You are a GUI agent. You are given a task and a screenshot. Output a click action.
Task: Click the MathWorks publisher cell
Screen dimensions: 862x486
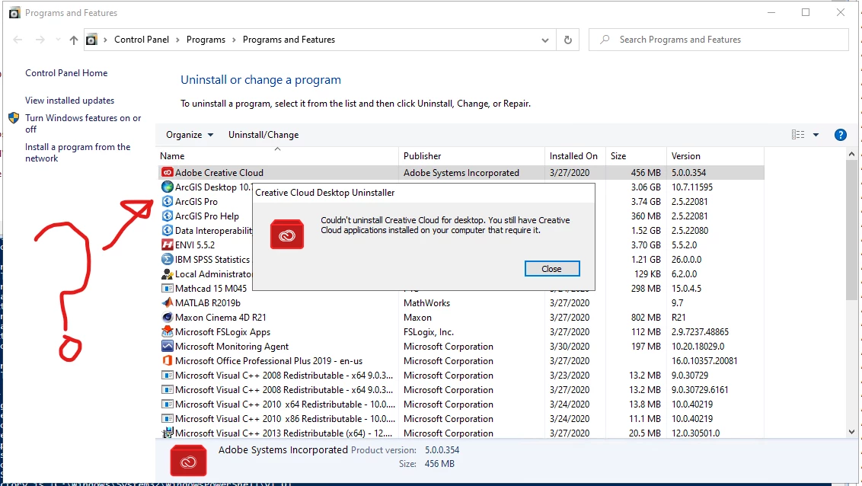point(426,303)
